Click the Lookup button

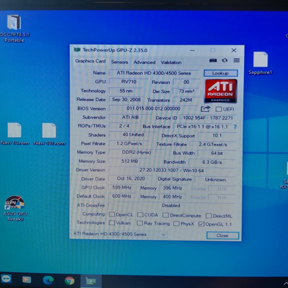[220, 73]
